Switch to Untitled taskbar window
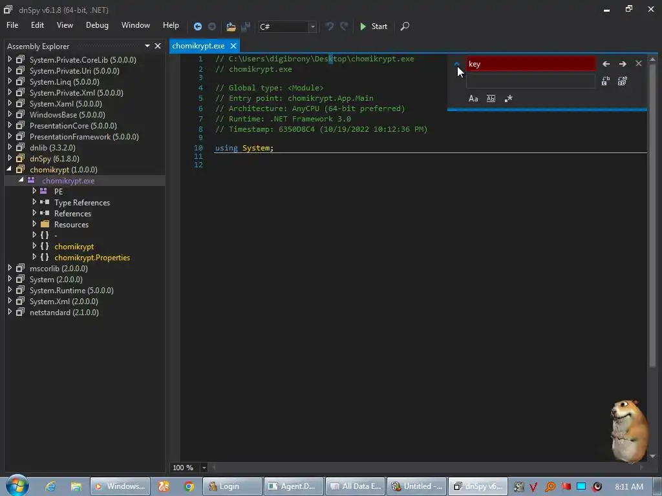 (416, 486)
